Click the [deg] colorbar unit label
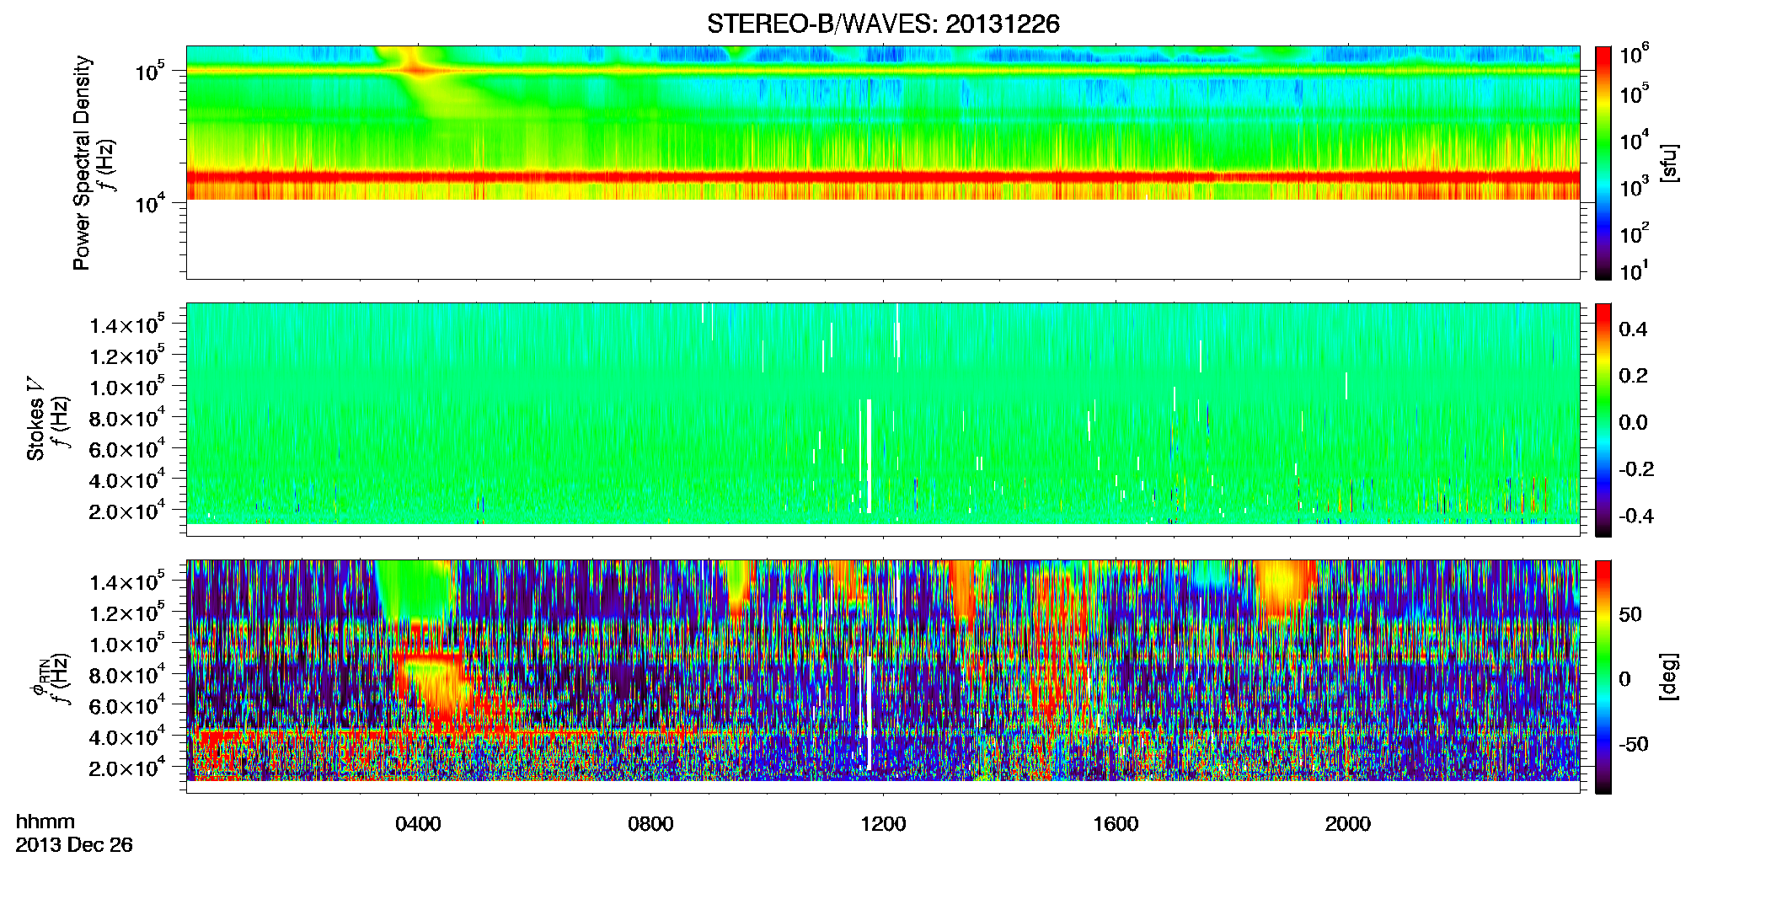The image size is (1766, 910). [1669, 677]
